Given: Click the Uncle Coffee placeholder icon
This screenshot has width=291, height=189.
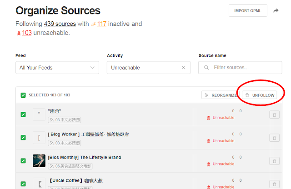Looking at the screenshot, I should (39, 184).
